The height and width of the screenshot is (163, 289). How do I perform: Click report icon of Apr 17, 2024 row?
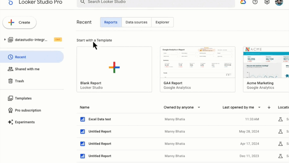point(83,144)
